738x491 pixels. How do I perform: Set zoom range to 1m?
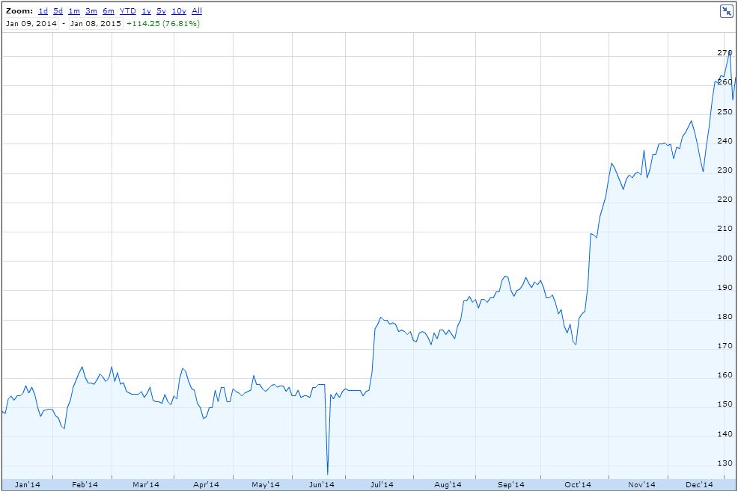[x=74, y=10]
